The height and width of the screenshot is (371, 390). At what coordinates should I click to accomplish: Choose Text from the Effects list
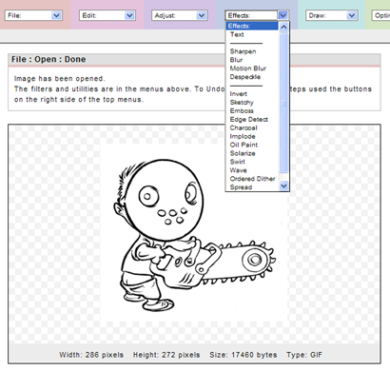237,34
